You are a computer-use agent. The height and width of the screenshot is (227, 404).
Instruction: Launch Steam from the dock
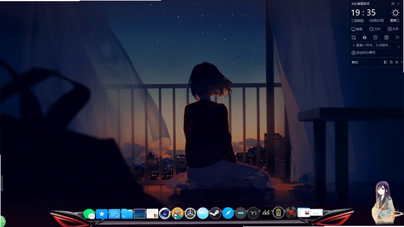(215, 213)
